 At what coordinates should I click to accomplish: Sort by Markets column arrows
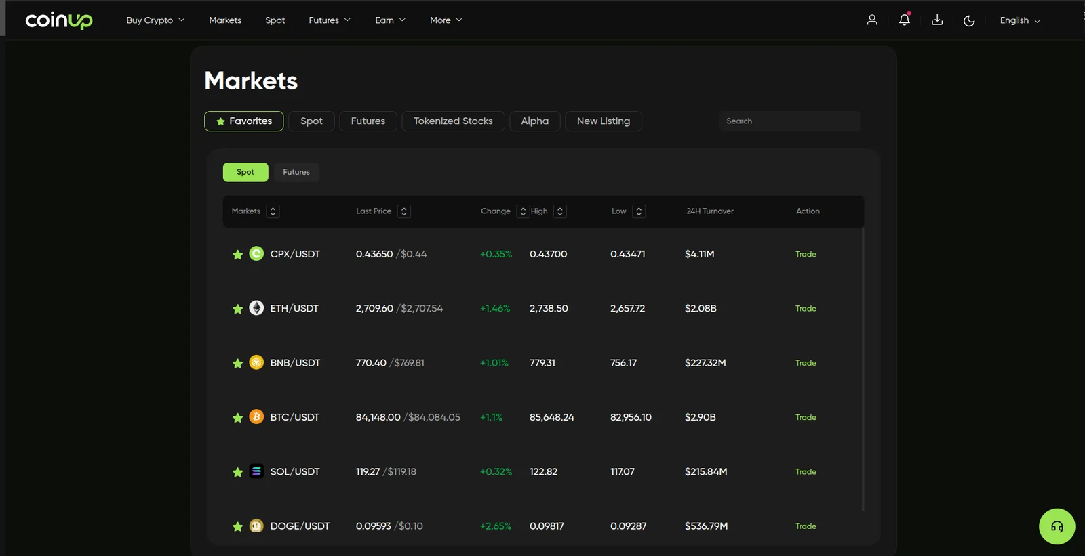point(273,211)
